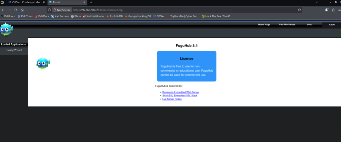Click the shield tracking protection icon
Image resolution: width=341 pixels, height=142 pixels.
point(50,10)
